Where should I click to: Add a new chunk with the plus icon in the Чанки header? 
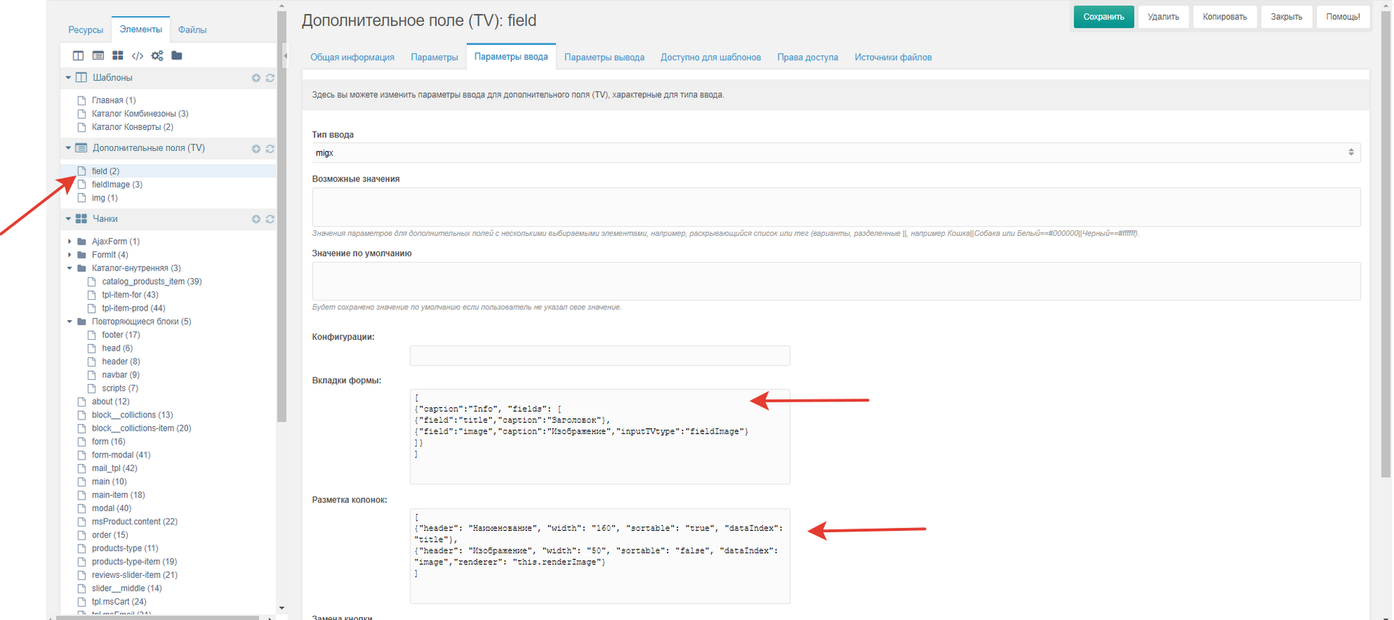click(256, 219)
